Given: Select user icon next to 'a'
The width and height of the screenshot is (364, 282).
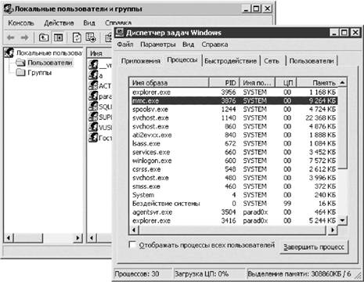Looking at the screenshot, I should (x=93, y=75).
